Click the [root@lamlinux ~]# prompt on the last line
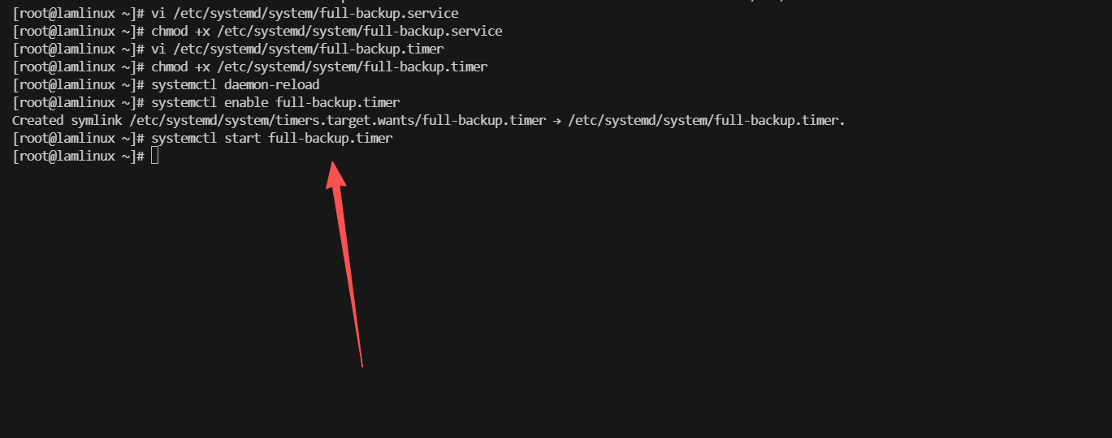 79,157
